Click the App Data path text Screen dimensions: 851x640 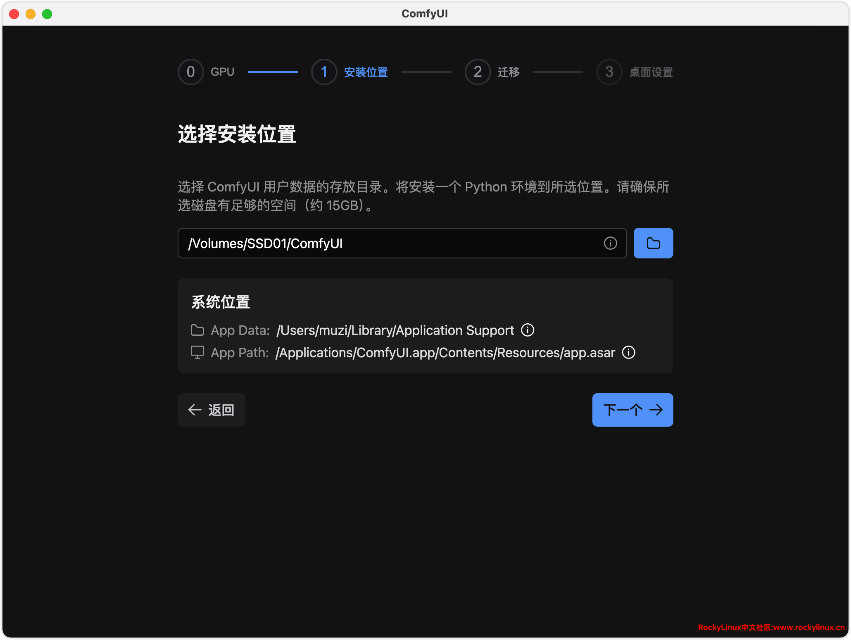(395, 330)
